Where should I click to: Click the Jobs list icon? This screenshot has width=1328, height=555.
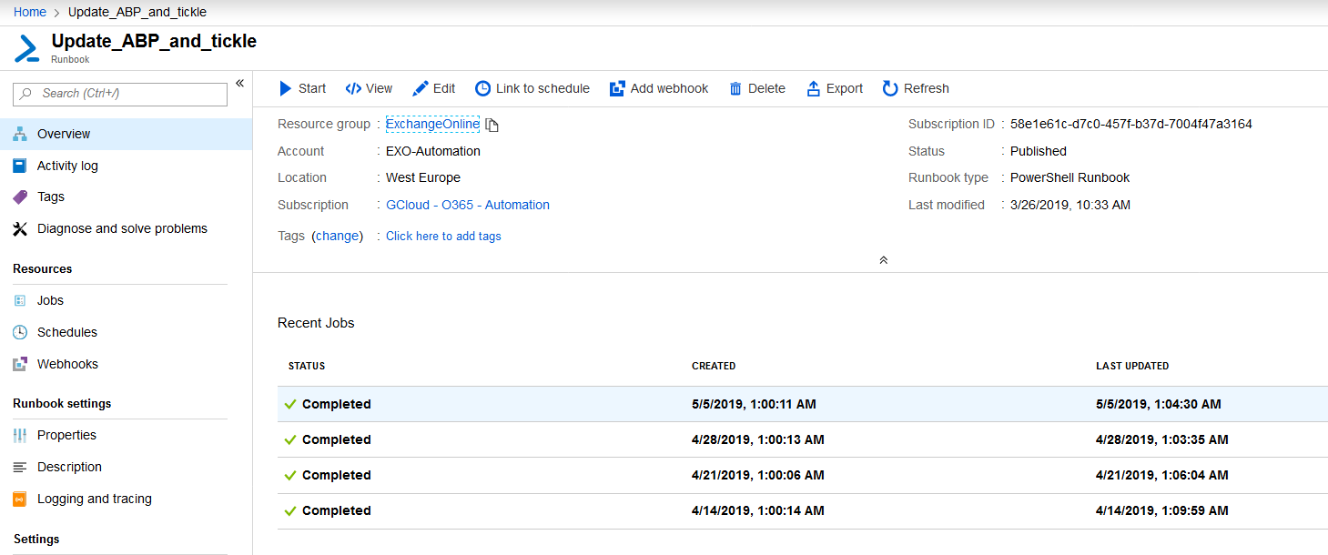20,300
